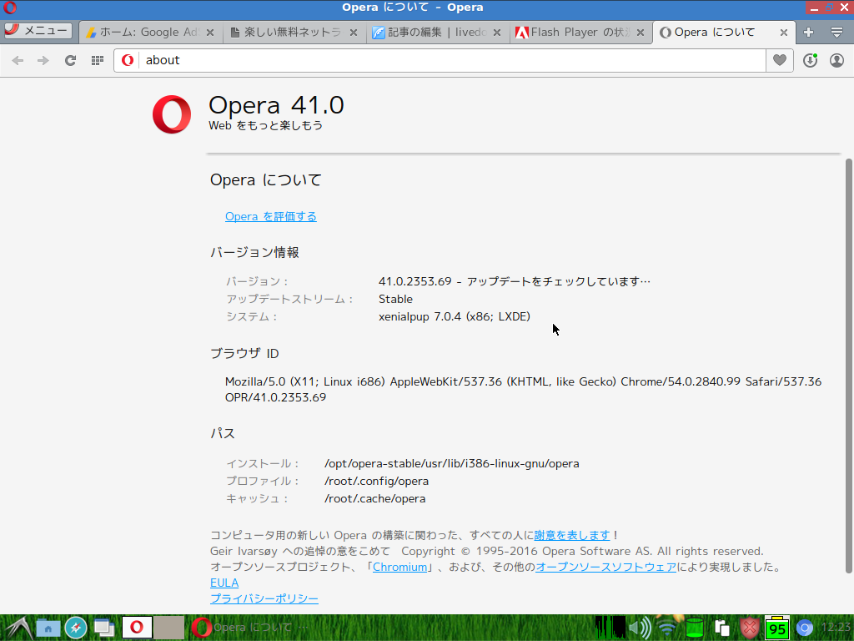Viewport: 854px width, 641px height.
Task: Select the second empty desktop pager
Action: (x=168, y=628)
